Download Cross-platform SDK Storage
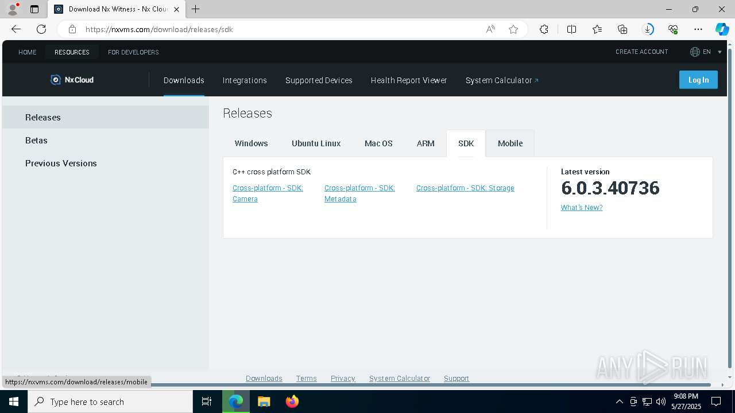The width and height of the screenshot is (735, 413). [x=465, y=188]
